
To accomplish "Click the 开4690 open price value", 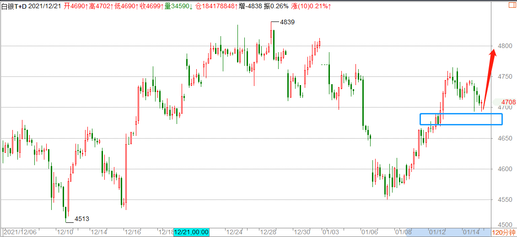I will [76, 6].
